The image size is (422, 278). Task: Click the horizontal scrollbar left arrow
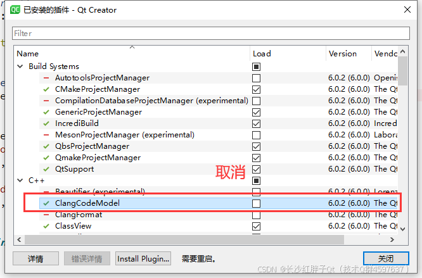[x=19, y=239]
